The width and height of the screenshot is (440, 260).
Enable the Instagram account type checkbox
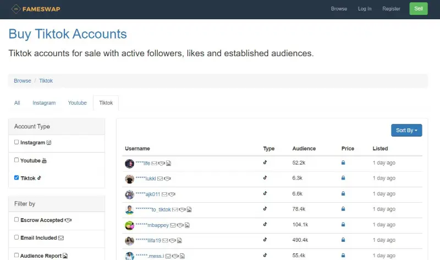click(x=16, y=143)
